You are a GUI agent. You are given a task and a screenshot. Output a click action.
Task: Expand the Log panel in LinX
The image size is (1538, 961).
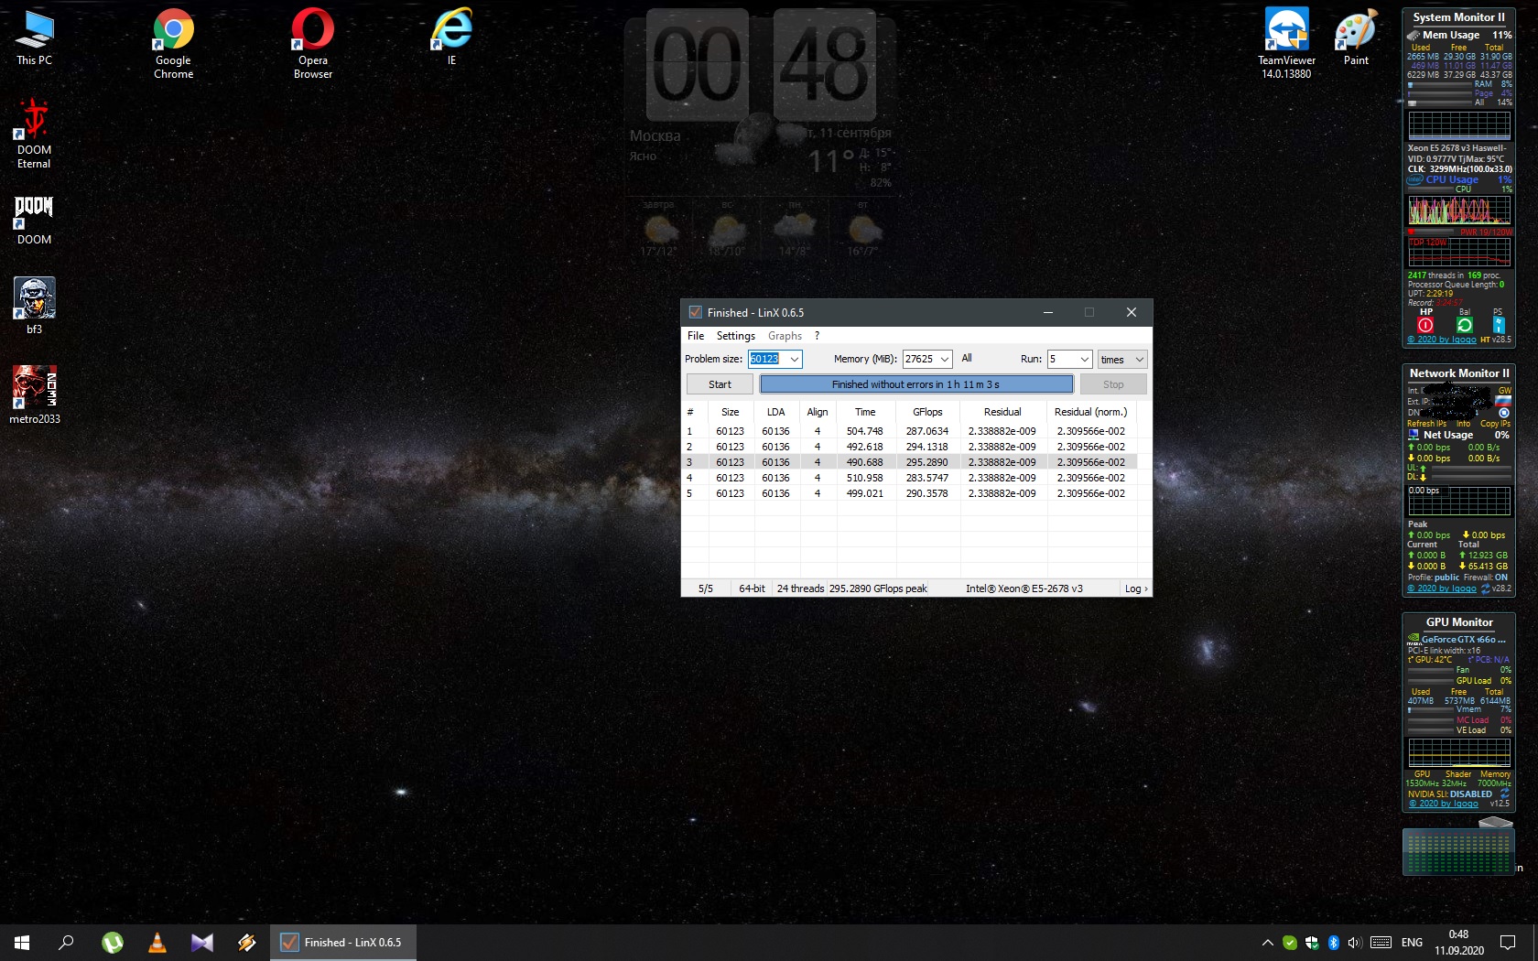tap(1136, 588)
